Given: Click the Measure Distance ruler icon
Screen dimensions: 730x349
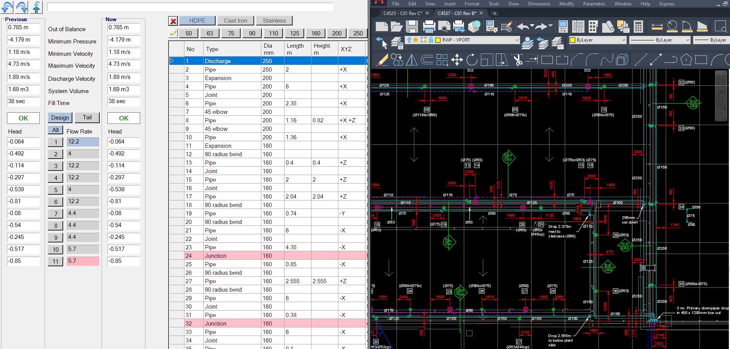Looking at the screenshot, I should pos(657,26).
